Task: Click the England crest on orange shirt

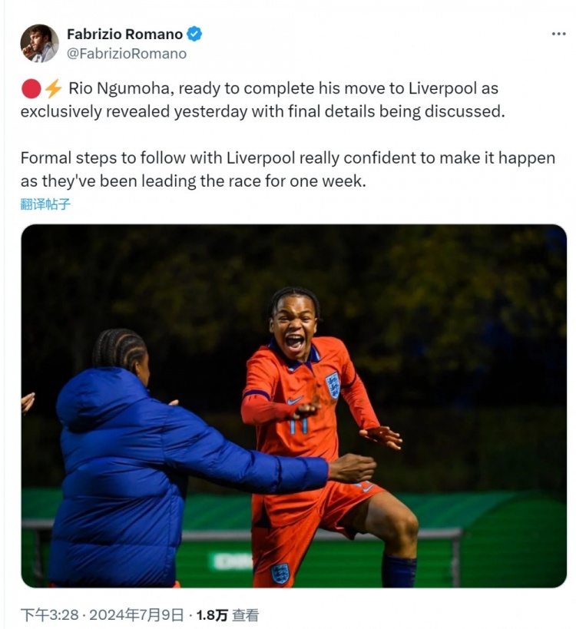Action: 333,385
